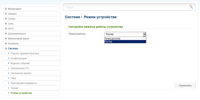Click the expand arrow icon beside Сеть
This screenshot has width=200, height=100.
click(x=6, y=24)
